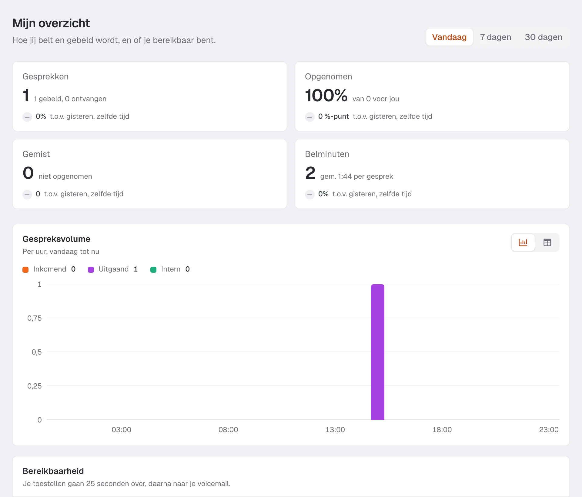This screenshot has width=582, height=497.
Task: Click '1 gebeld, 0 ontvangen' text
Action: click(x=70, y=99)
